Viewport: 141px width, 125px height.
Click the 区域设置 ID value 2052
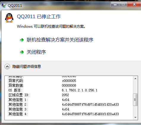tap(65, 95)
